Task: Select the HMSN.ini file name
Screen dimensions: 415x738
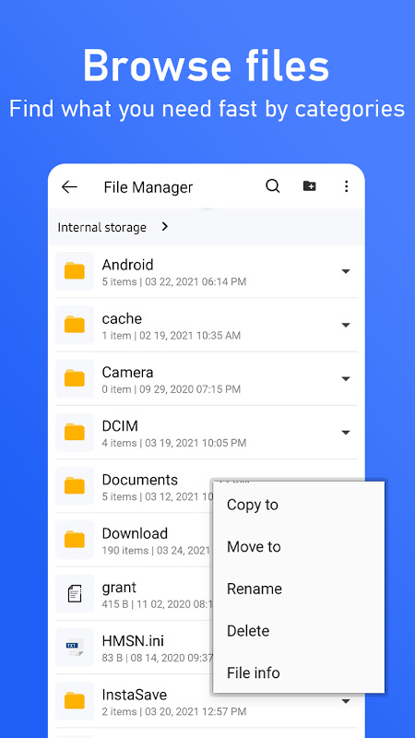Action: 133,640
